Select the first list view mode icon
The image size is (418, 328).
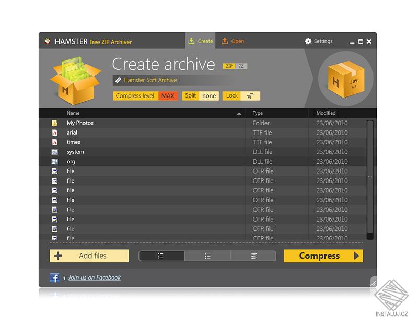(161, 256)
